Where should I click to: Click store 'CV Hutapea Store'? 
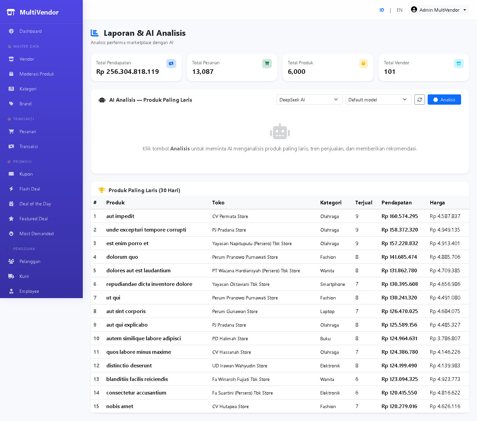[x=231, y=406]
